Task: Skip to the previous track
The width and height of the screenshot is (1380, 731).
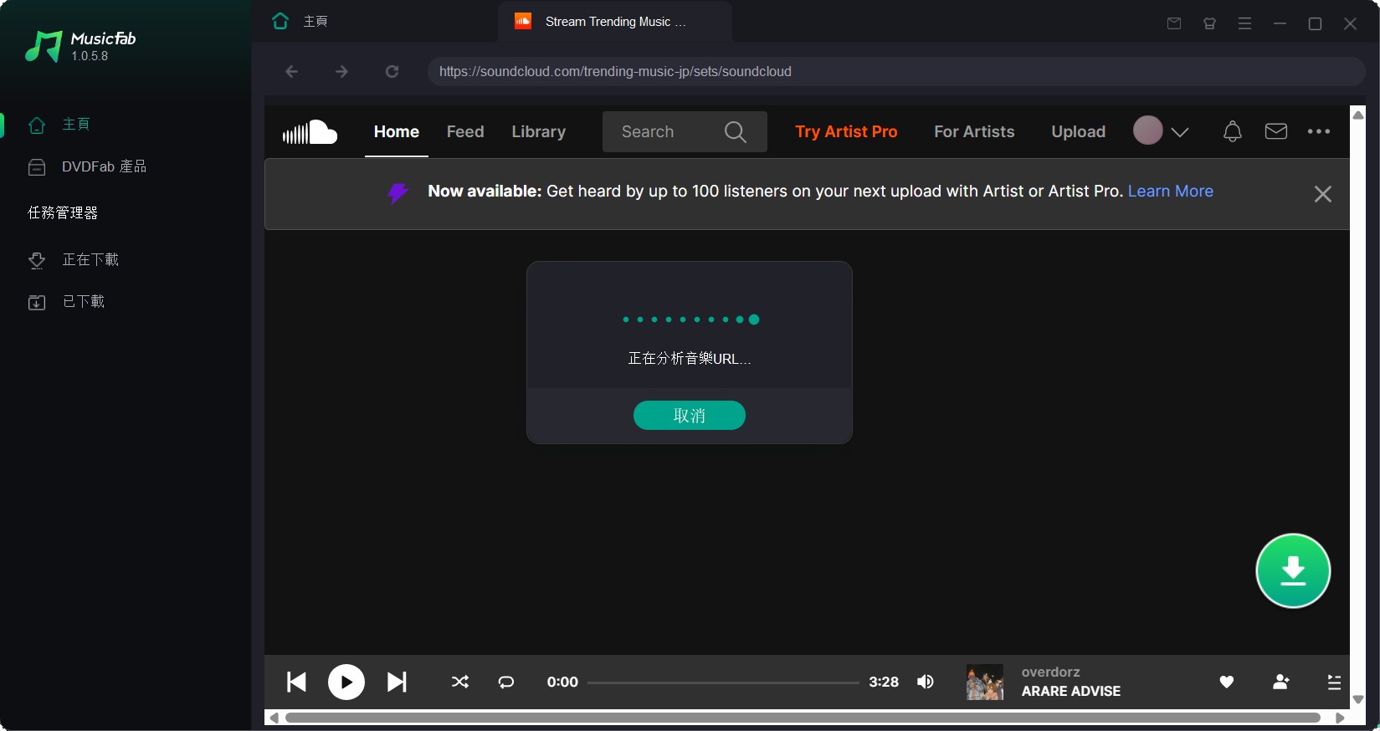Action: (296, 682)
